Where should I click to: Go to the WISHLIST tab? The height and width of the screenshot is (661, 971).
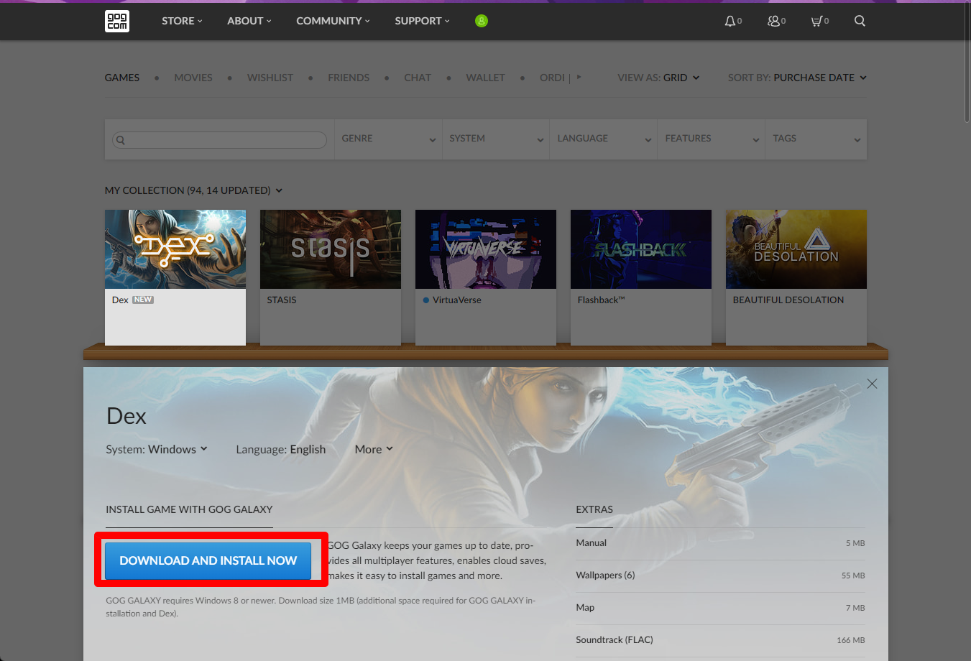click(x=270, y=78)
